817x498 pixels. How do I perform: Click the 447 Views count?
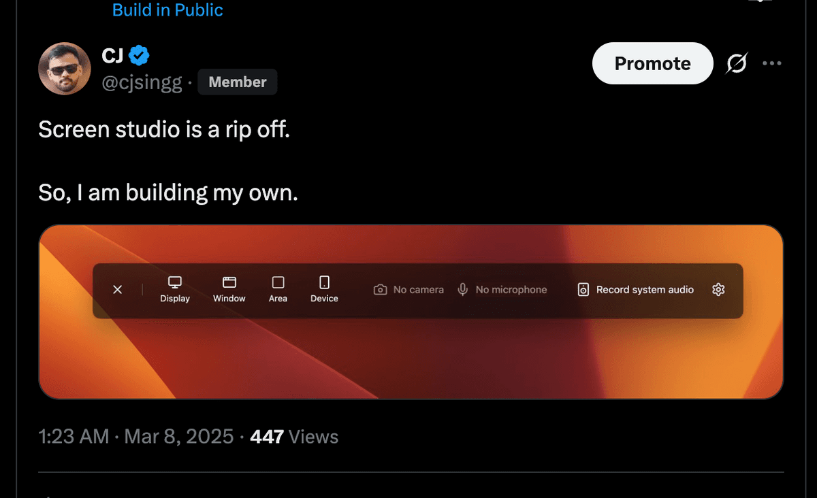click(x=294, y=437)
